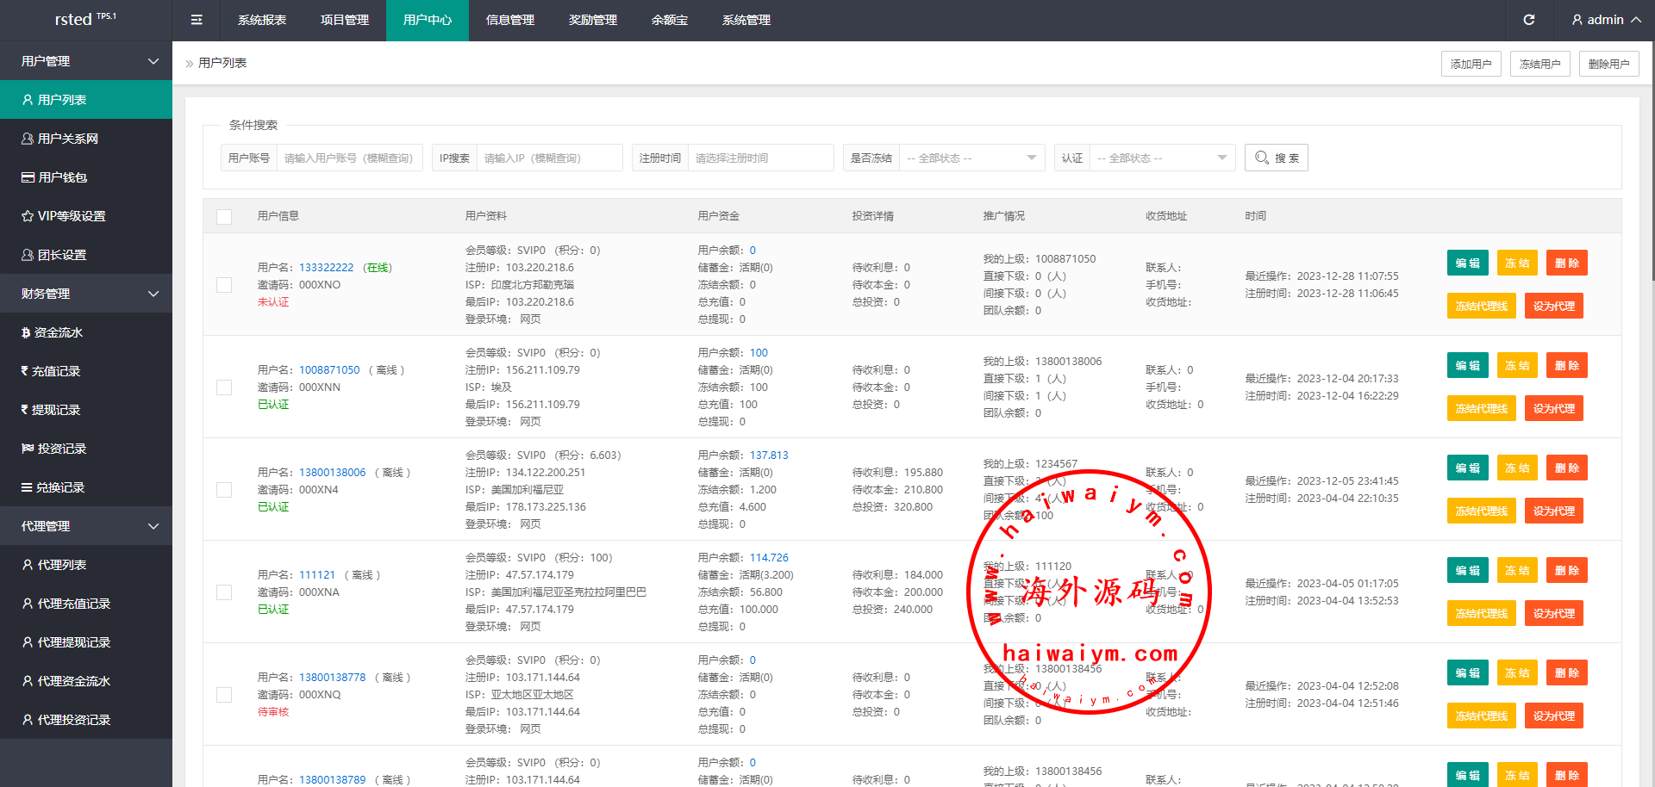This screenshot has height=787, width=1655.
Task: Click the sidebar collapse hamburger icon
Action: [197, 20]
